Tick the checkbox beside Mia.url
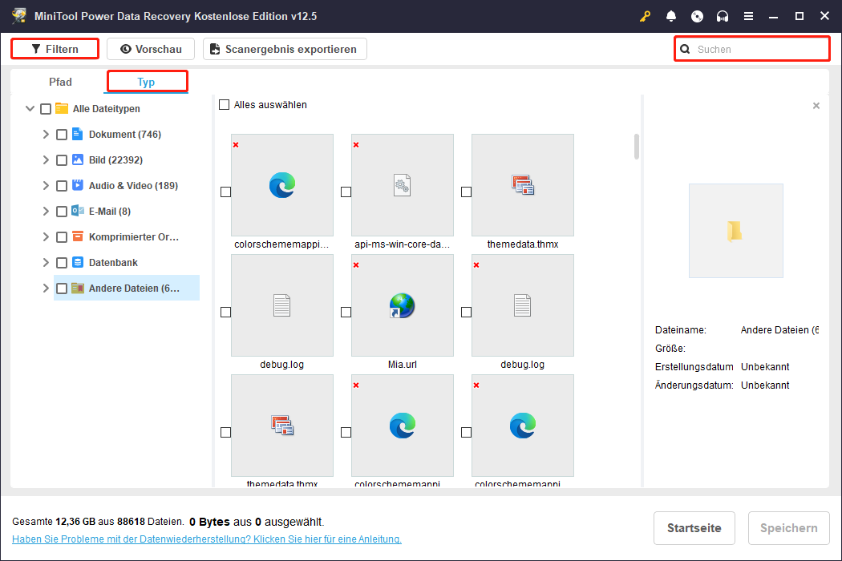Viewport: 842px width, 561px height. coord(346,312)
